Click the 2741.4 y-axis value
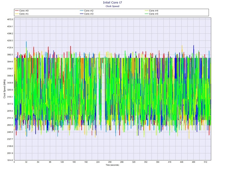This screenshot has width=225, height=169. pos(10,118)
